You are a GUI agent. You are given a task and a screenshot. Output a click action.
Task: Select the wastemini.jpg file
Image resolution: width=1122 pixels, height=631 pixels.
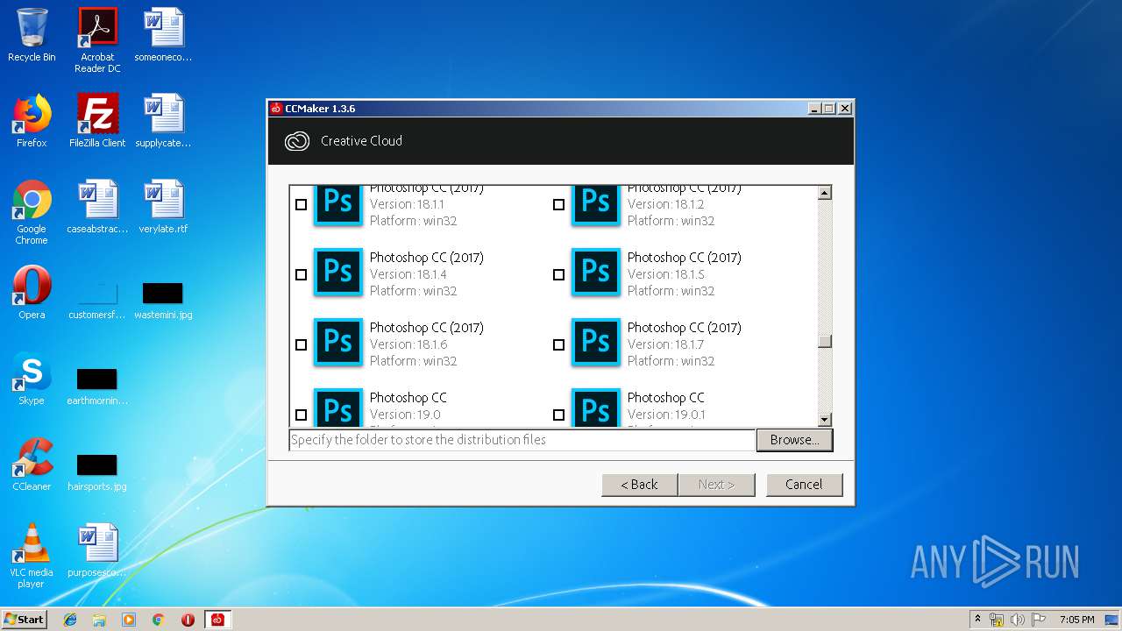[163, 301]
